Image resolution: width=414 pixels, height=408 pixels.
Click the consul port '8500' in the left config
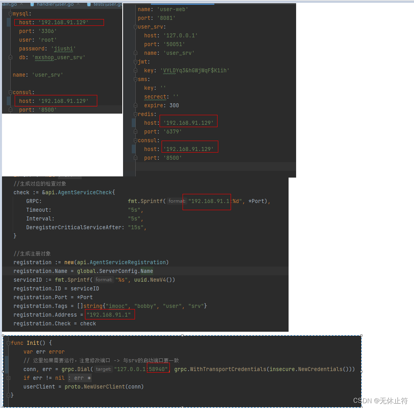48,110
